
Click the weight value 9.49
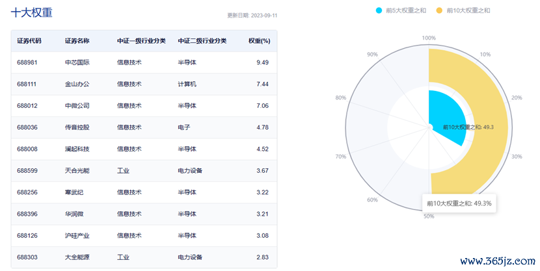click(262, 62)
